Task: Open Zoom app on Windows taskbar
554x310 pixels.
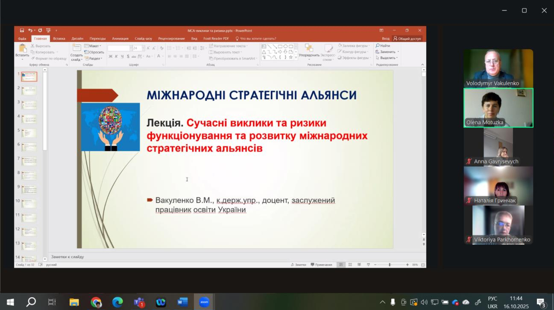Action: click(204, 302)
